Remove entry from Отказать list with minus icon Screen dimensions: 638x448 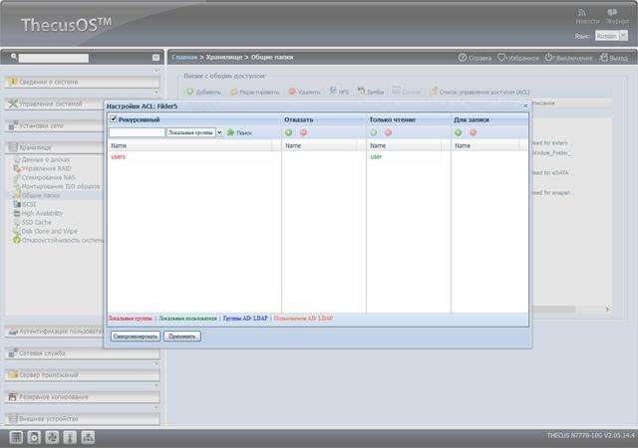pos(303,132)
